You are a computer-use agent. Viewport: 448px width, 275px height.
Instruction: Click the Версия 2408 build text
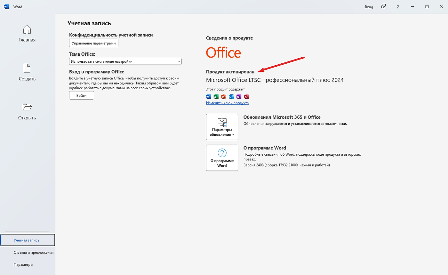click(287, 165)
